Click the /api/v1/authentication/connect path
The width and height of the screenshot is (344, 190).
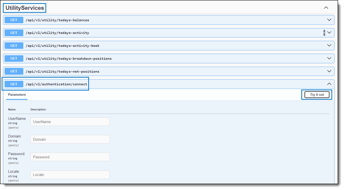[x=56, y=84]
